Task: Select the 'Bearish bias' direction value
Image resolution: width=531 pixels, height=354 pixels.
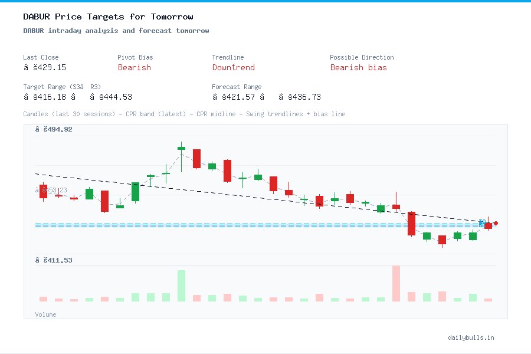Action: coord(358,67)
